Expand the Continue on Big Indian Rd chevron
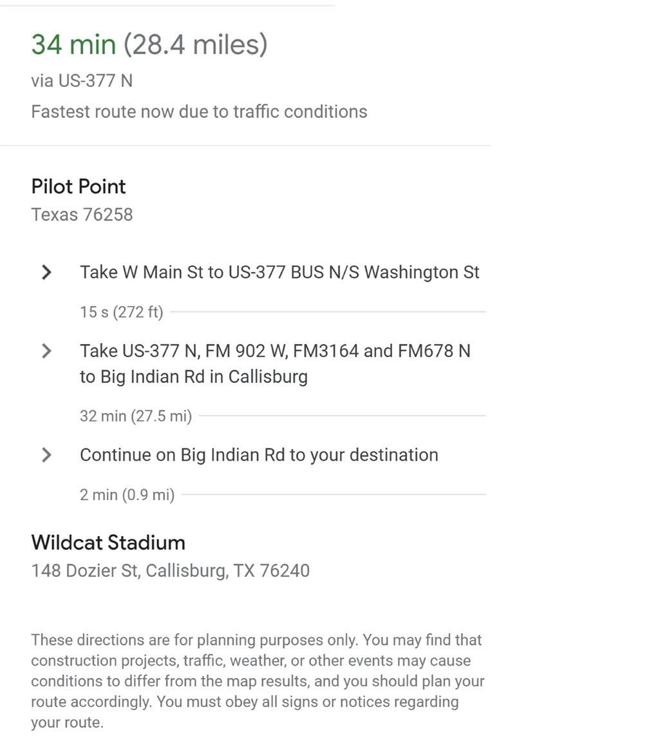 click(46, 455)
